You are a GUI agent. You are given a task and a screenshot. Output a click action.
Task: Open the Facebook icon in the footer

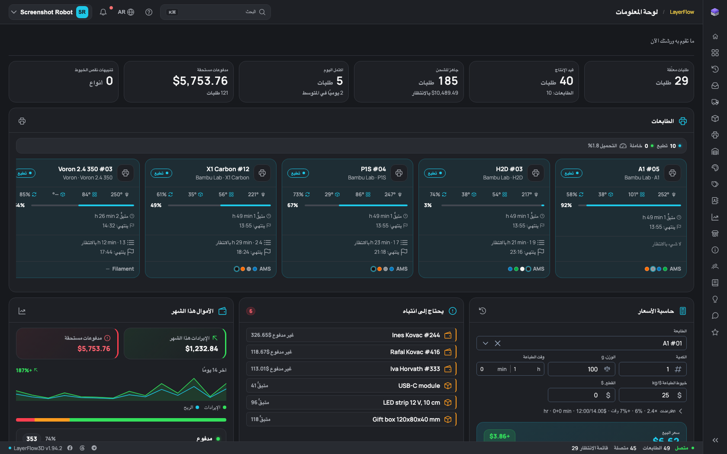(x=70, y=448)
